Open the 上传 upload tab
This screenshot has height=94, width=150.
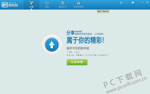tap(31, 5)
